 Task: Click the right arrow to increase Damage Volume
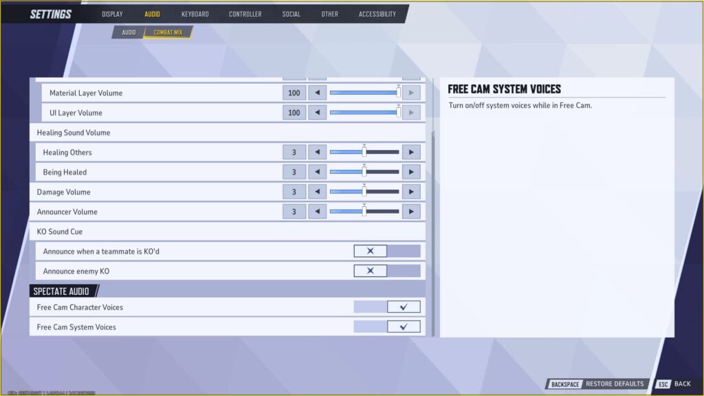point(410,191)
